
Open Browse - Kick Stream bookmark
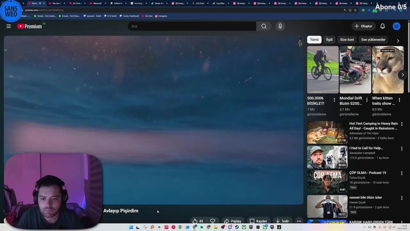pos(69,16)
